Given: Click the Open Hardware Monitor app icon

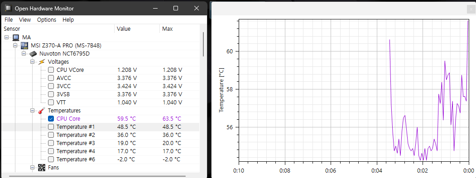Looking at the screenshot, I should tap(8, 8).
